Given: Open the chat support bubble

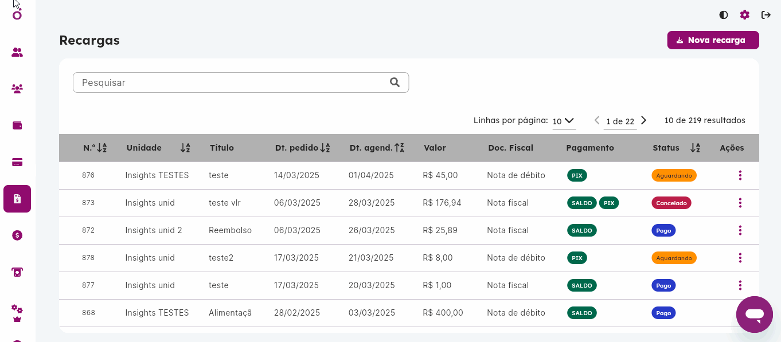Looking at the screenshot, I should coord(754,314).
